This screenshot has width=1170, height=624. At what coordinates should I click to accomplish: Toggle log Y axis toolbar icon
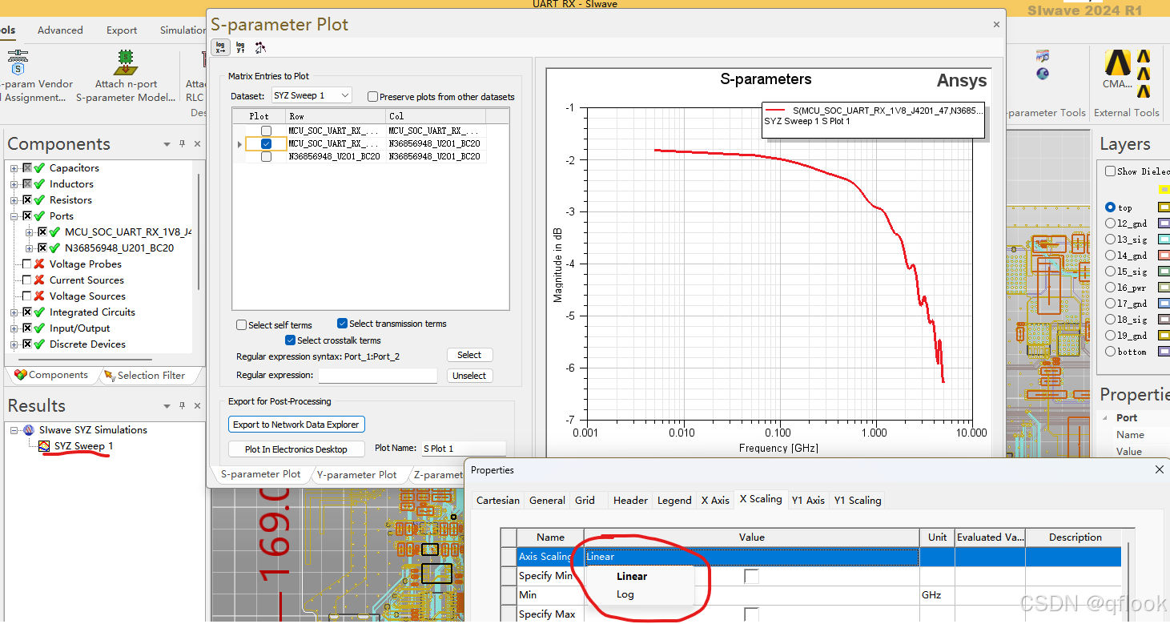coord(240,47)
